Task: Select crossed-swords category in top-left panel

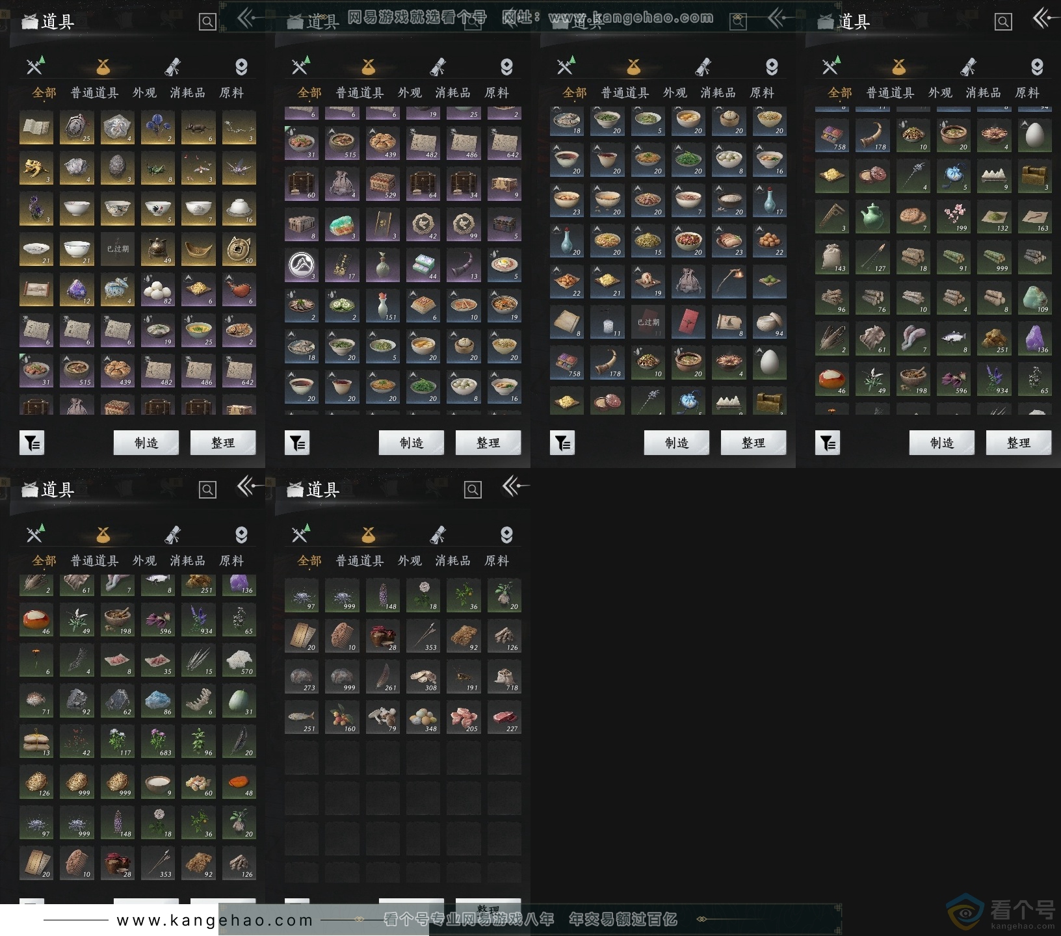Action: point(35,66)
